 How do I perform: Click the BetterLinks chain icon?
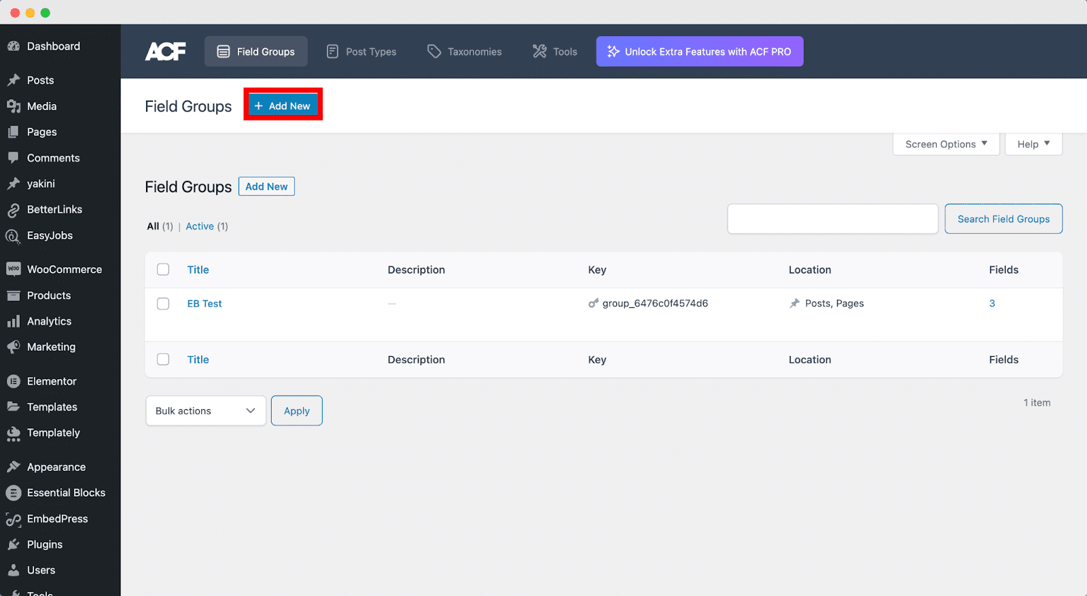[x=14, y=210]
